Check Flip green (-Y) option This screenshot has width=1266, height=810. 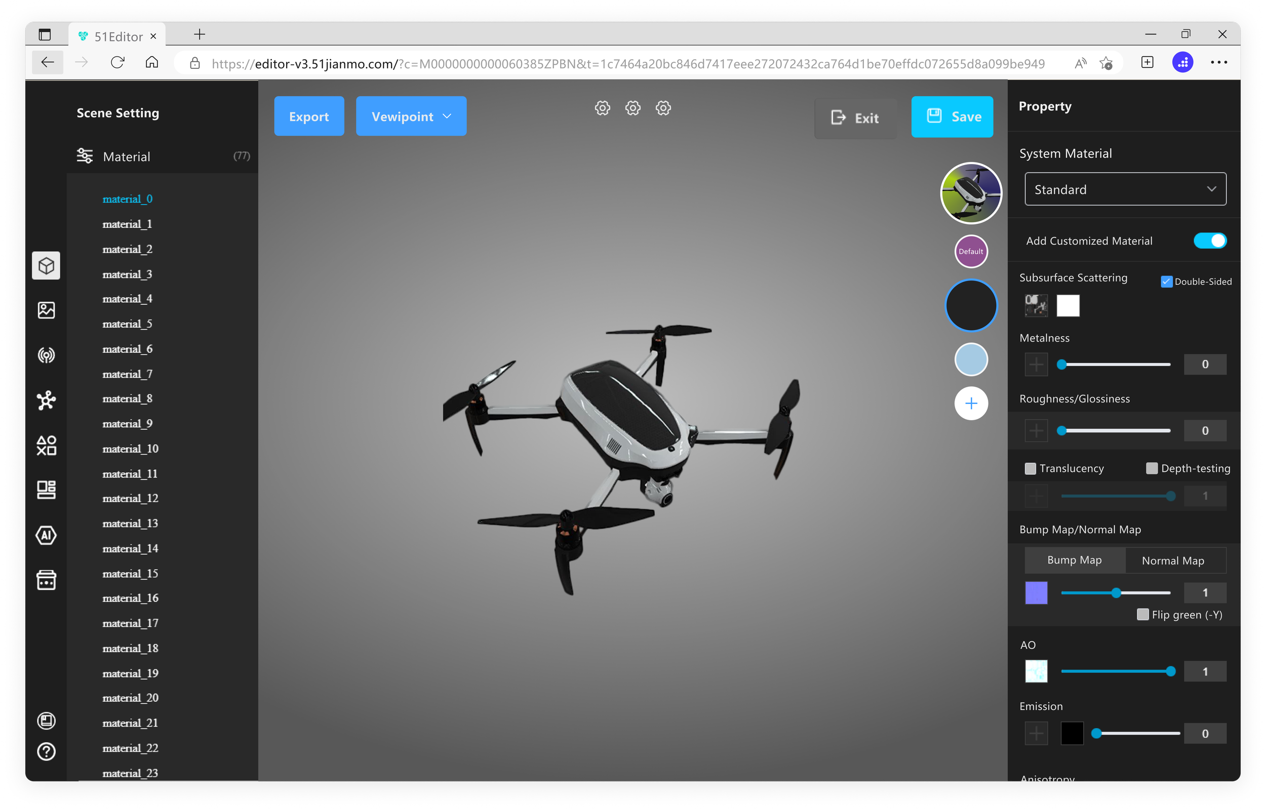click(x=1142, y=615)
